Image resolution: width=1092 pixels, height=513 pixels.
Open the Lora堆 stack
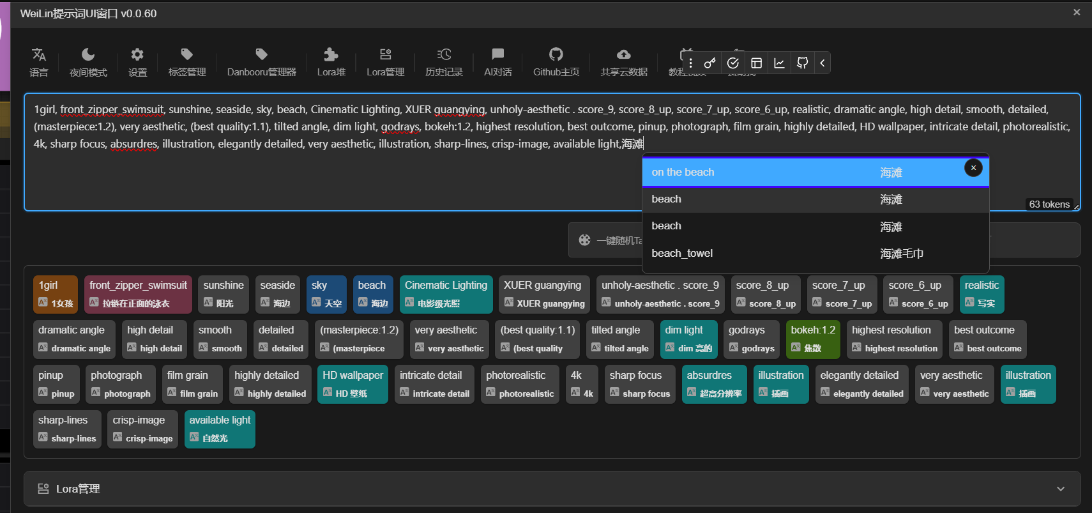331,63
